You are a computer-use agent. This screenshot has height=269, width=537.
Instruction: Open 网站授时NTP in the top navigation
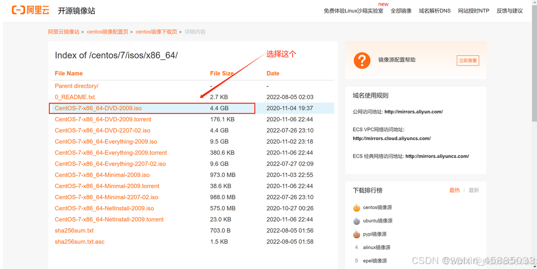474,11
